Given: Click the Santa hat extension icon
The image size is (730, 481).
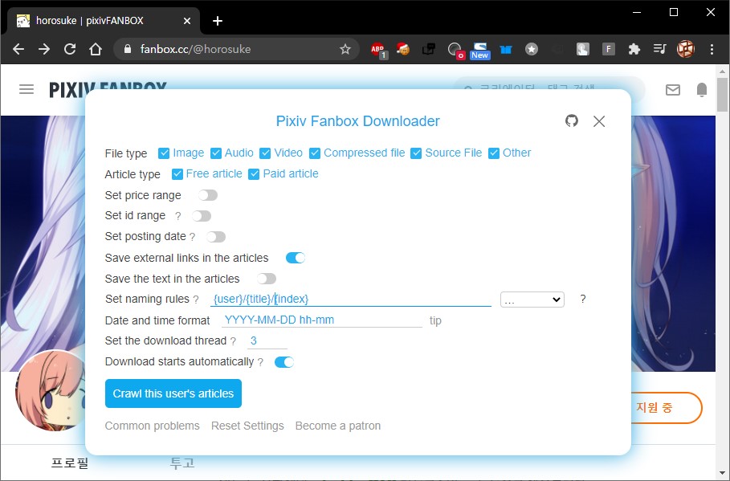Looking at the screenshot, I should click(x=402, y=49).
